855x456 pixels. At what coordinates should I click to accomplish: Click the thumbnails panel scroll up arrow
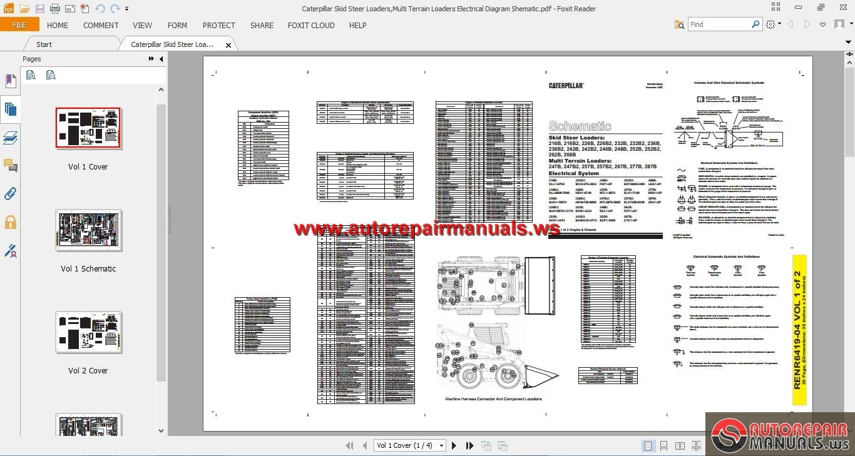(161, 90)
